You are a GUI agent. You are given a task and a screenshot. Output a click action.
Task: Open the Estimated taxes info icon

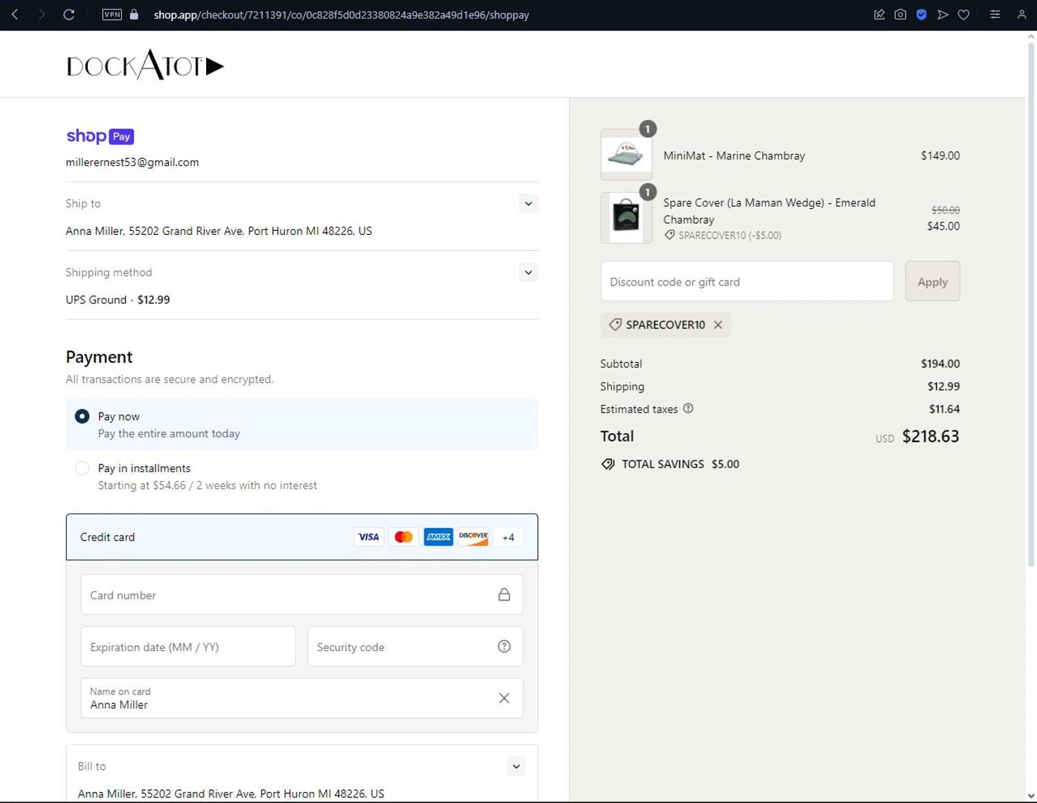click(688, 408)
